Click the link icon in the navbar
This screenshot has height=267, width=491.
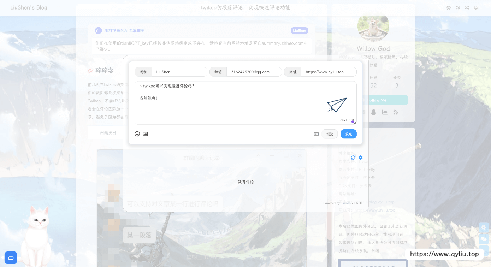[x=458, y=8]
